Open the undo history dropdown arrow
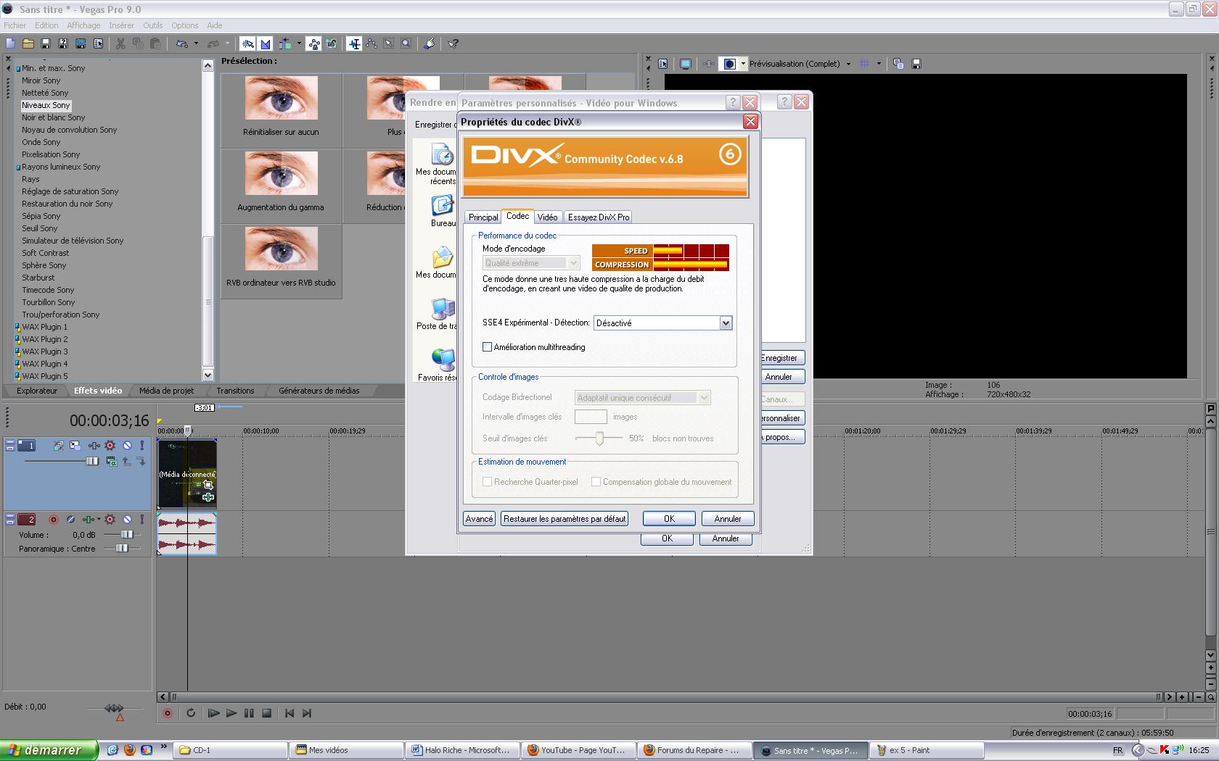The width and height of the screenshot is (1219, 761). [x=196, y=44]
